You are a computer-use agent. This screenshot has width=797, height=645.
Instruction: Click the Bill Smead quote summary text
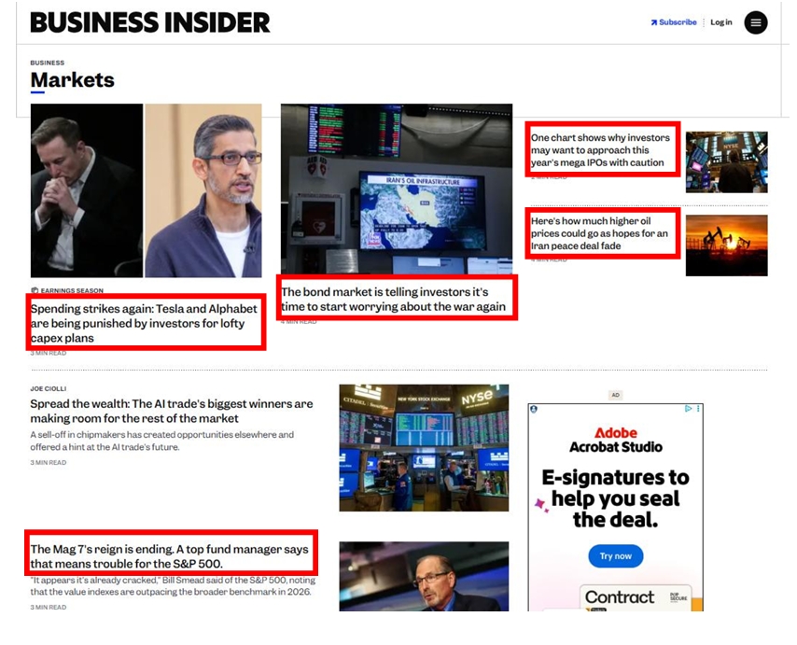(173, 585)
